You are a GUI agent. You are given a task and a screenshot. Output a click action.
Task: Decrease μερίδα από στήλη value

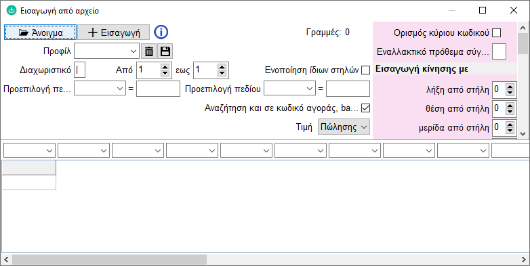(510, 131)
